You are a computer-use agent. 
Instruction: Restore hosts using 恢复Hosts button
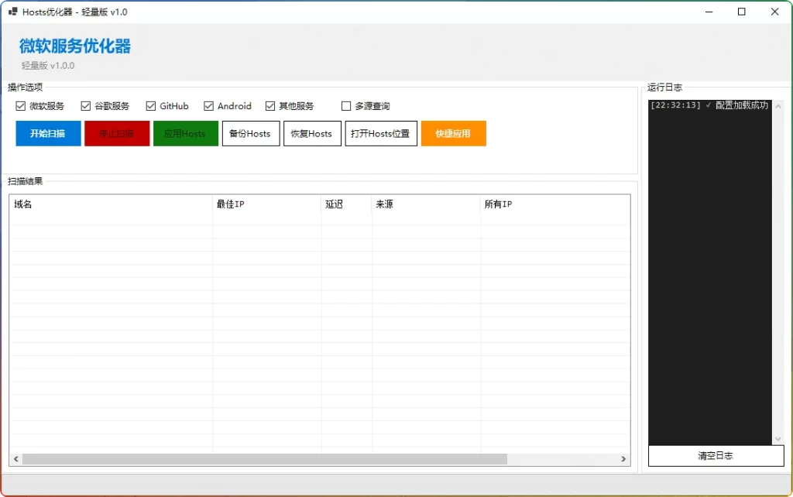tap(311, 133)
